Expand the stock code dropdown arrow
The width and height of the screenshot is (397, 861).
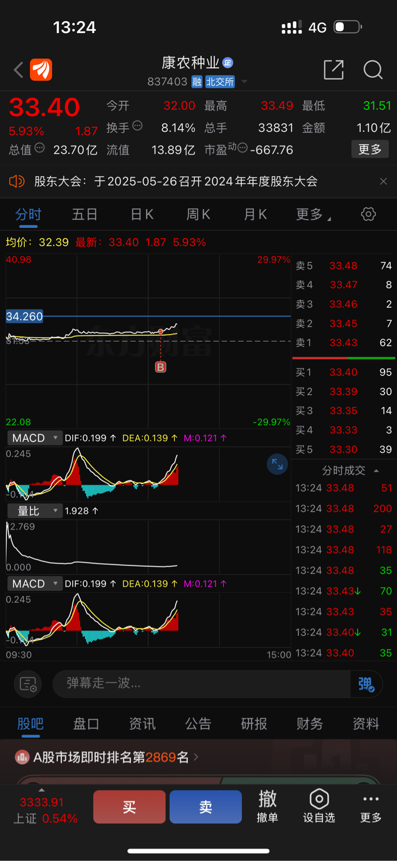244,82
